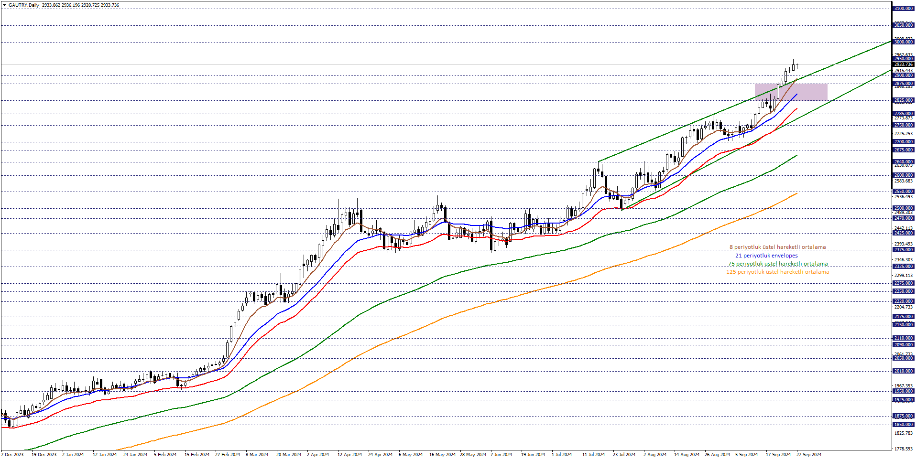Select the purple shaded rectangle on chart
This screenshot has width=916, height=460.
pos(791,92)
